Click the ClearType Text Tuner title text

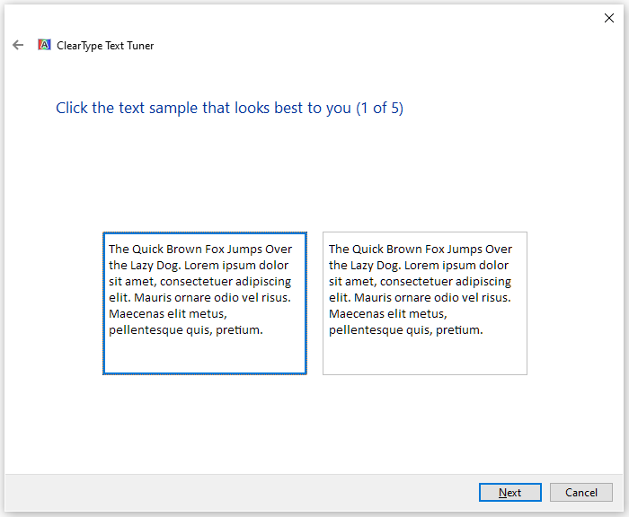[105, 46]
